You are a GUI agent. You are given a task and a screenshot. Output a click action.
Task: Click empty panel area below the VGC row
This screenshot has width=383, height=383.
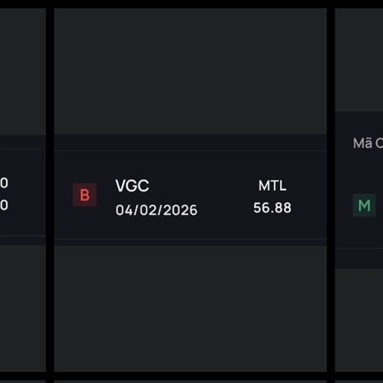tap(190, 306)
